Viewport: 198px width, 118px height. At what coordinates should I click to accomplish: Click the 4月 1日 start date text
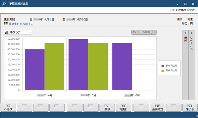[x=49, y=20]
